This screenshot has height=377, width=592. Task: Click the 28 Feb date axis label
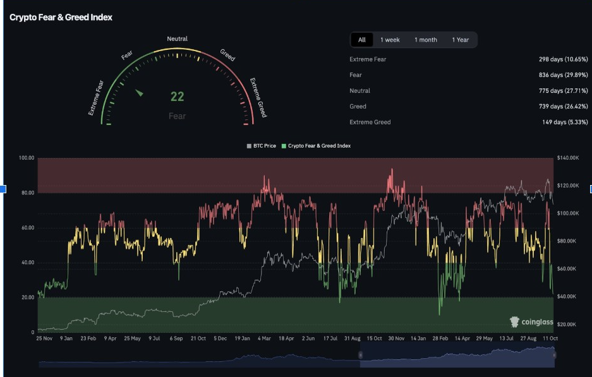440,338
